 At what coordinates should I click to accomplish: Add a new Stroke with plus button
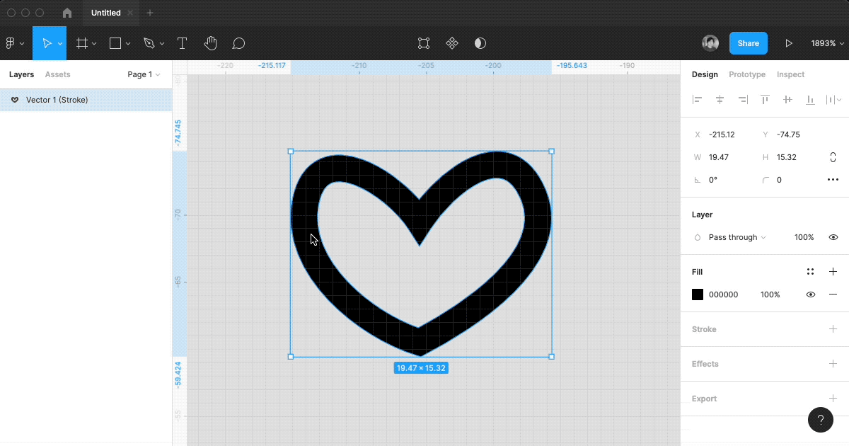[x=833, y=329]
